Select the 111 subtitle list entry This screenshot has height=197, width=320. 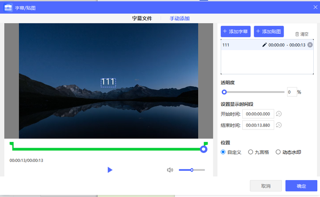[267, 45]
